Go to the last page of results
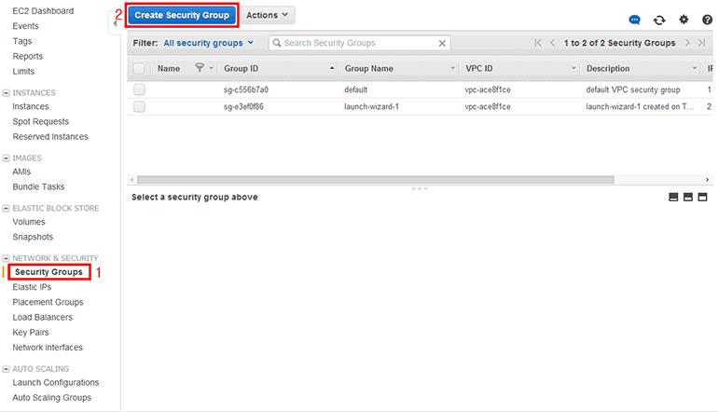This screenshot has height=412, width=718. 701,43
